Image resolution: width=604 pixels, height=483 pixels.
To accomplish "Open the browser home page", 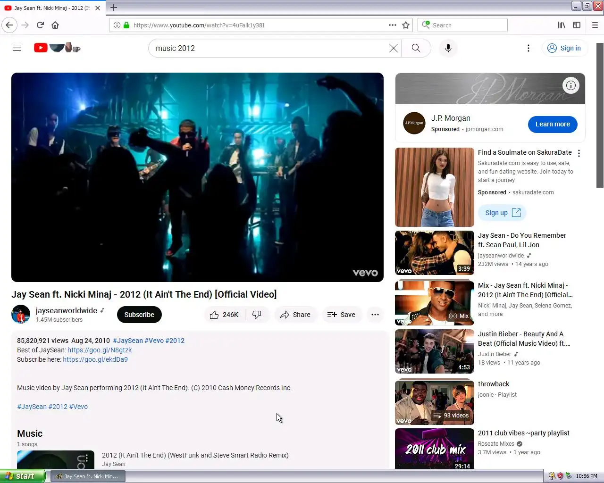I will click(55, 25).
